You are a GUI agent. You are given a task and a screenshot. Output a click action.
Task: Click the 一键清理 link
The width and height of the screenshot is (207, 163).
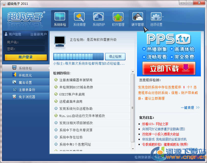[190, 108]
